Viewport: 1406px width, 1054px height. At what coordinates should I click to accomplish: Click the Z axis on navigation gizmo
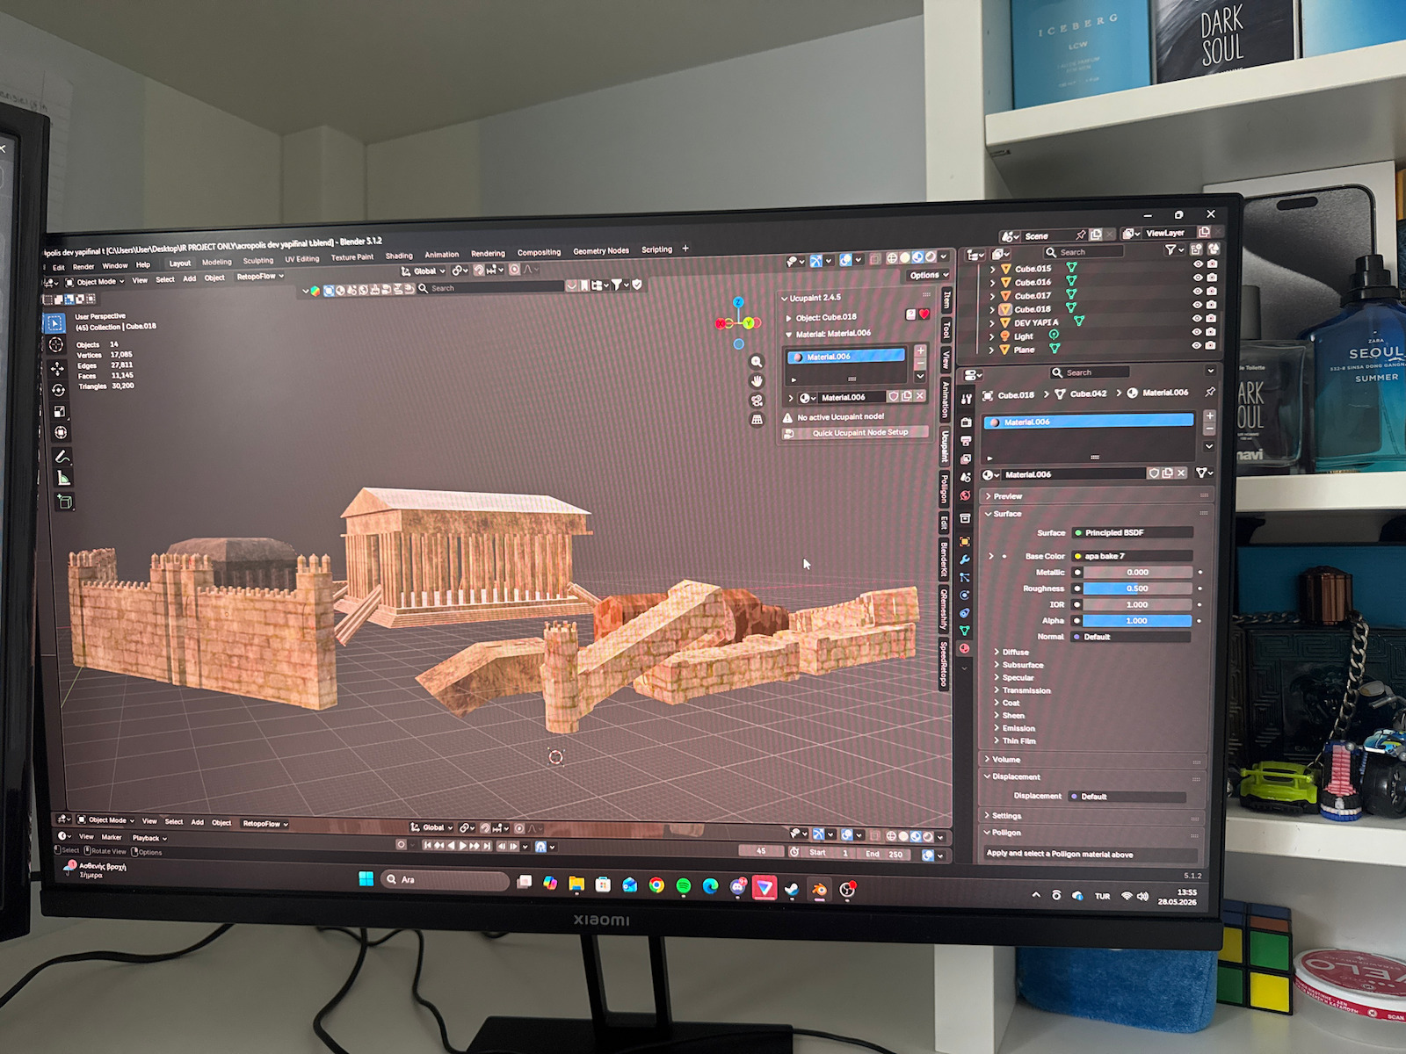coord(738,302)
